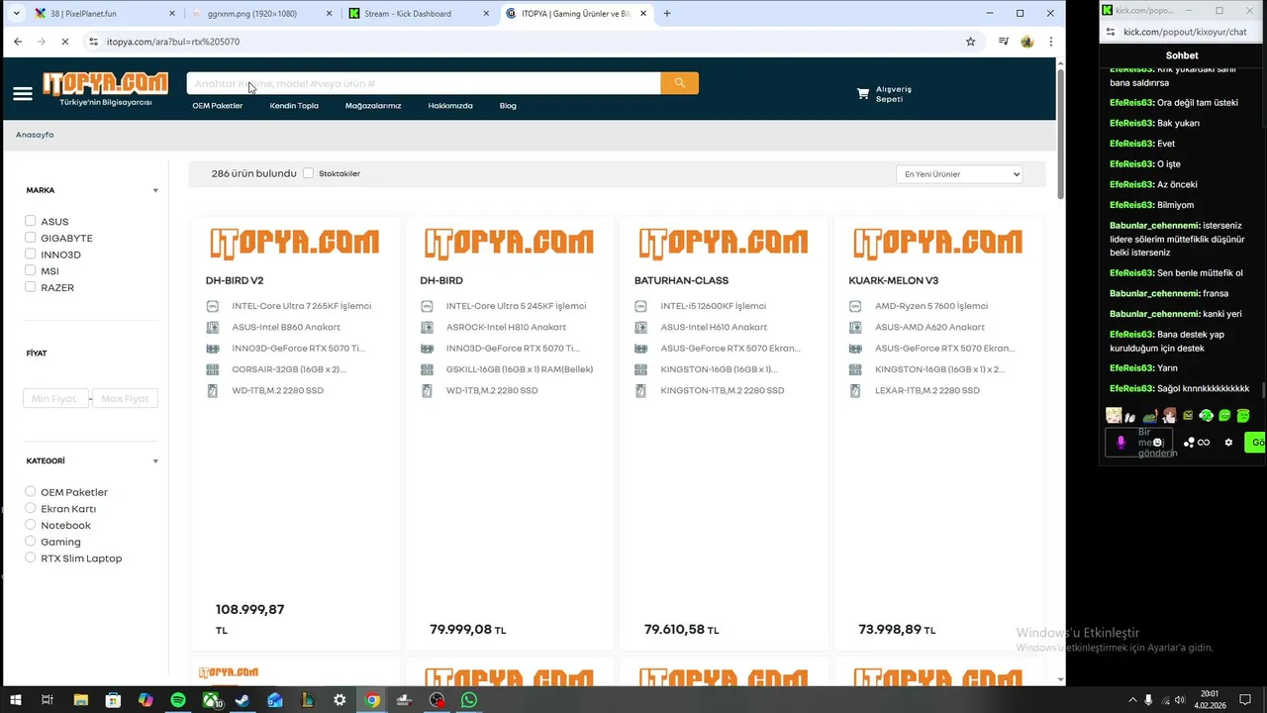Click the three-dots points icon in chat

1189,442
